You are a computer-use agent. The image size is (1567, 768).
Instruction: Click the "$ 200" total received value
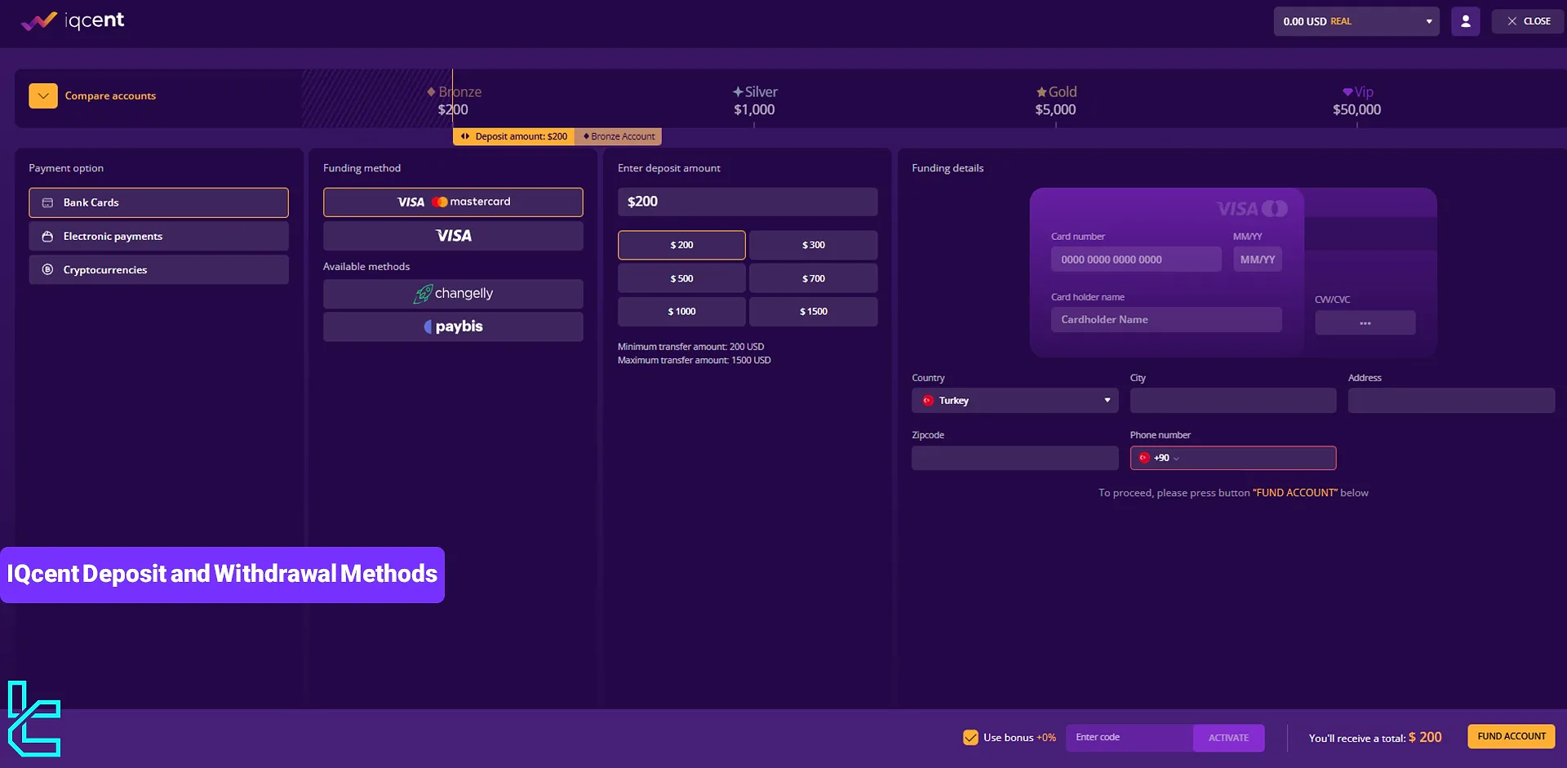pos(1425,737)
